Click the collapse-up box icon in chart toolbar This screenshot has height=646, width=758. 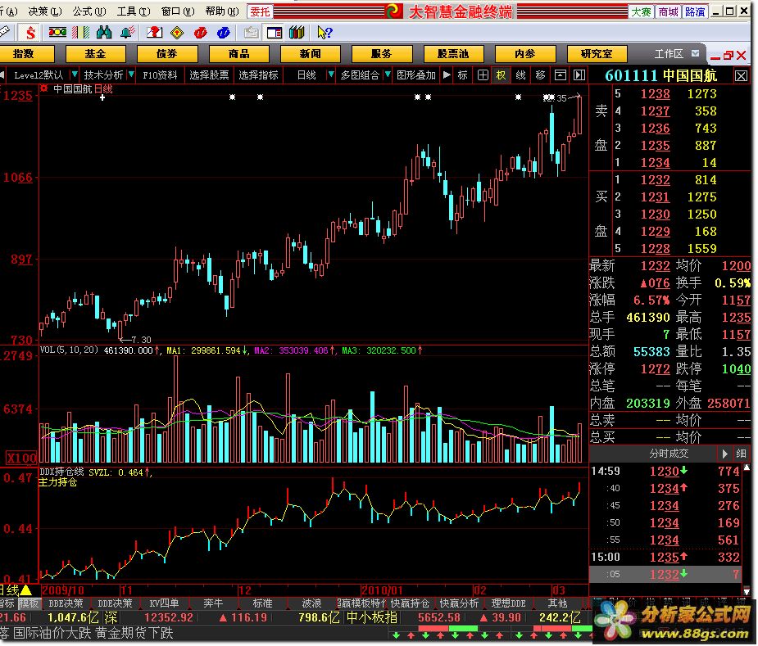560,75
